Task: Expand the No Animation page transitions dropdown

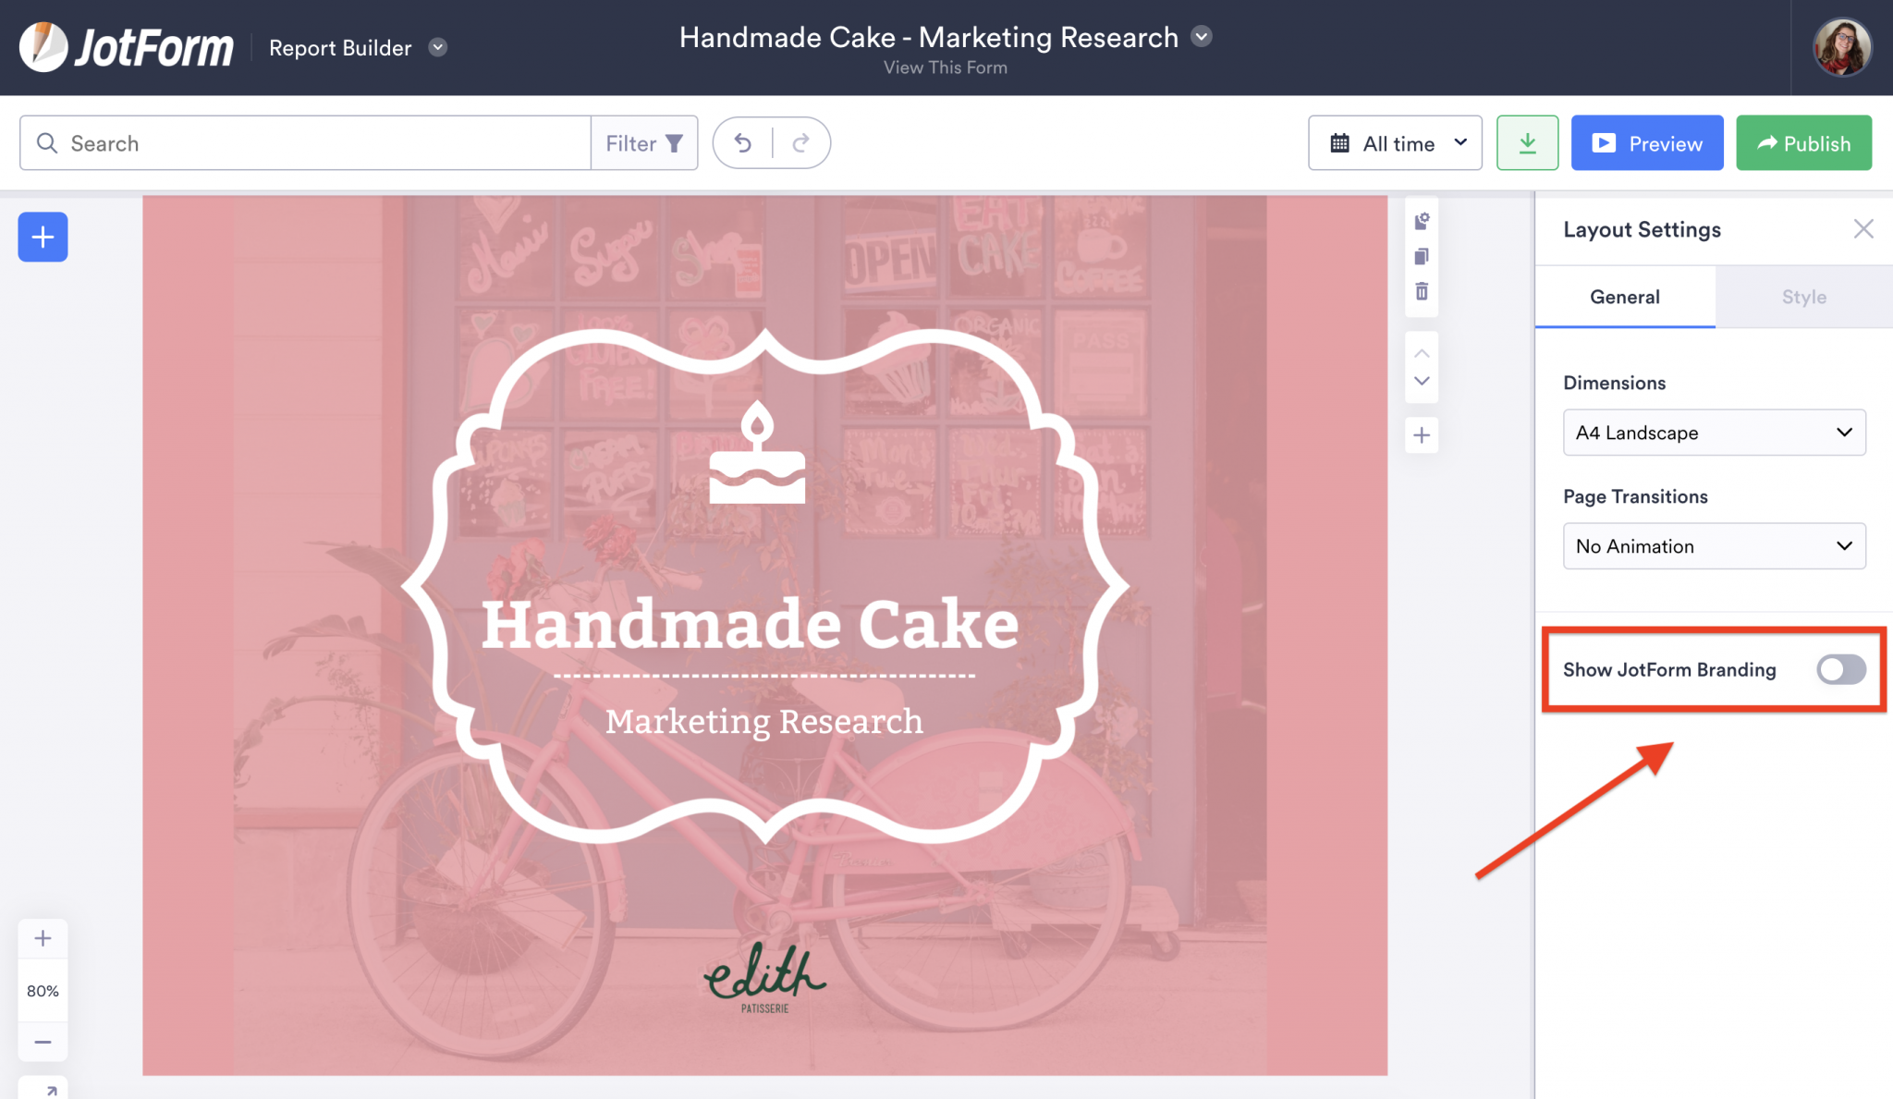Action: coord(1714,546)
